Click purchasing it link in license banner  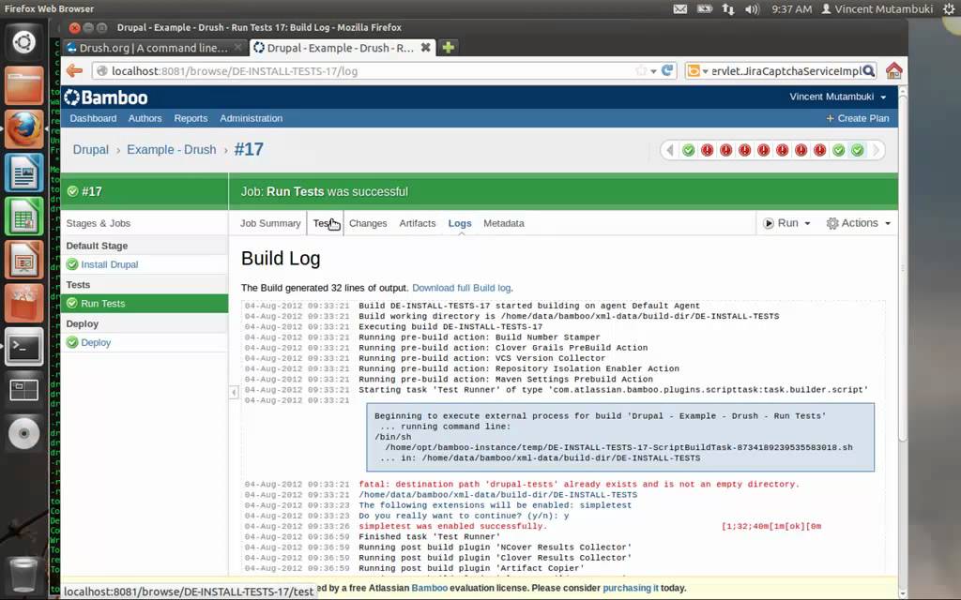tap(630, 589)
